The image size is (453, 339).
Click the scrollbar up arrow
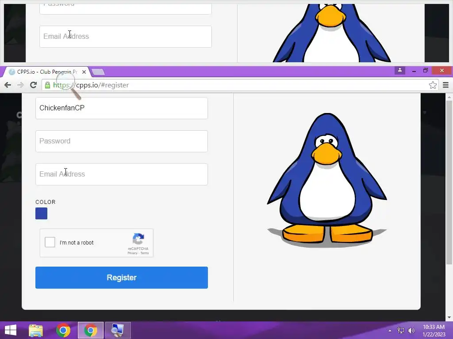[x=449, y=98]
